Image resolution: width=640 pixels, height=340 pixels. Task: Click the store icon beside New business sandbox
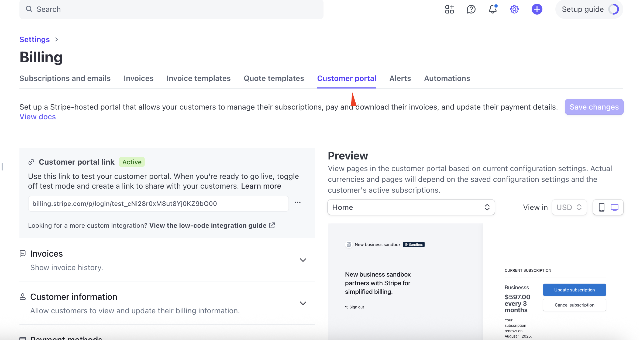349,244
